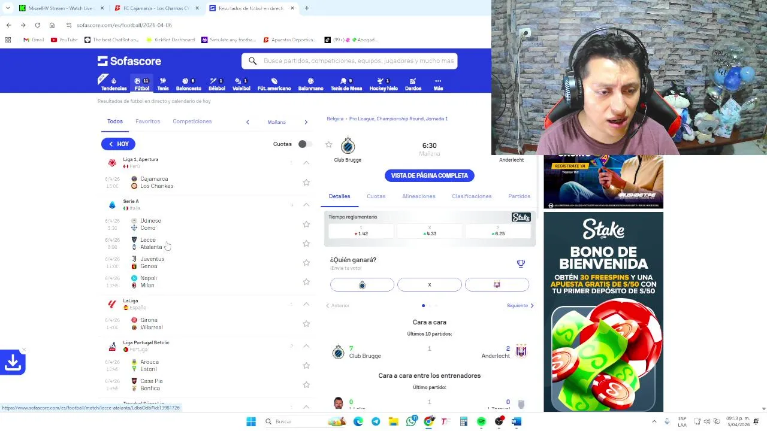The width and height of the screenshot is (767, 431).
Task: Open the Clasificaciones tab
Action: (472, 196)
